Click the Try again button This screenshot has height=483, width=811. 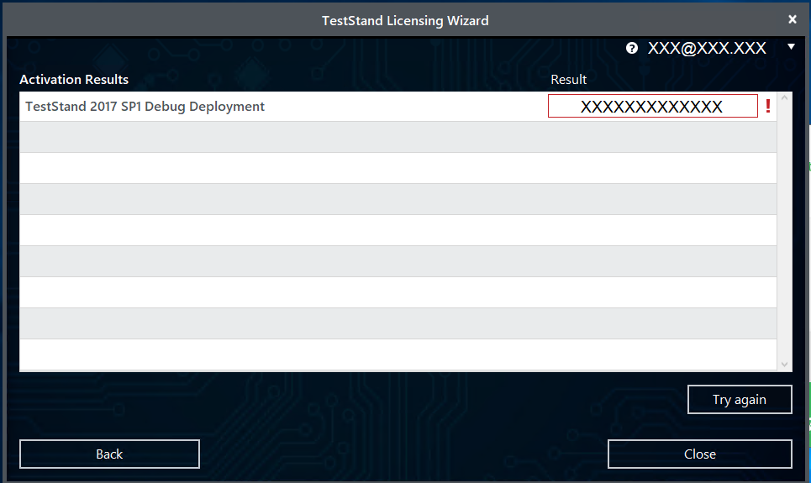pyautogui.click(x=740, y=399)
